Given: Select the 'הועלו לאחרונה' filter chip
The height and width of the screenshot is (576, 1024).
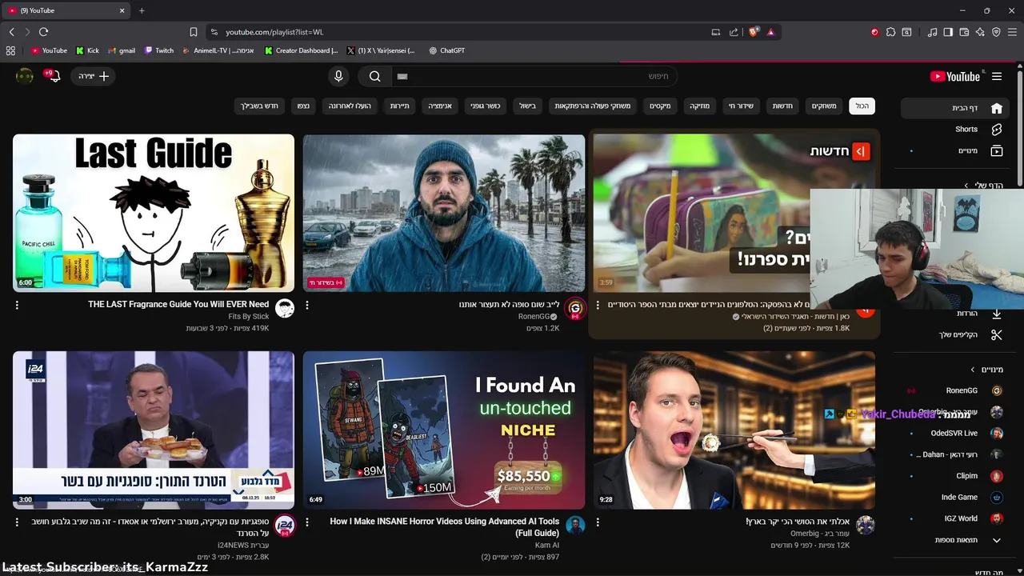Looking at the screenshot, I should pyautogui.click(x=351, y=106).
